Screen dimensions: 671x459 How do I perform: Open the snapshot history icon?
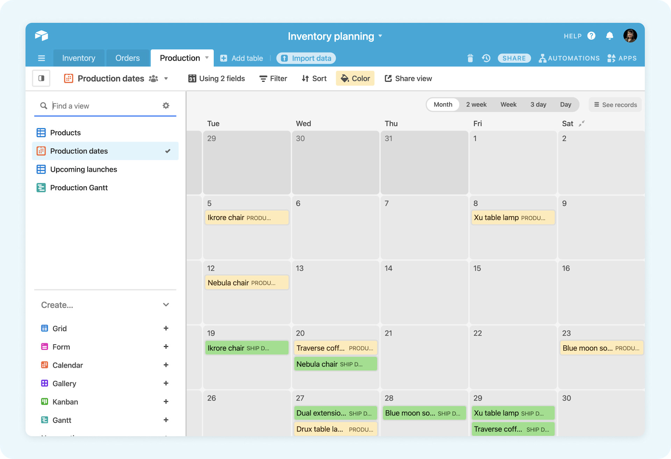click(486, 58)
